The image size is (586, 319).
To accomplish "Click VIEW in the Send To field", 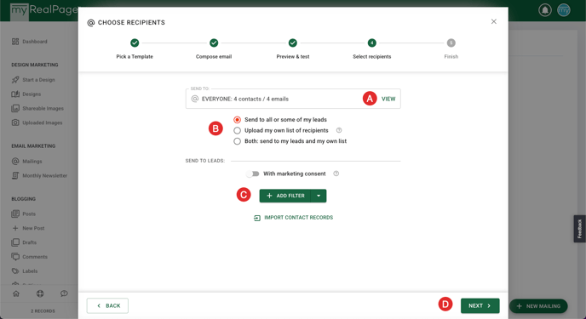I will [x=388, y=99].
